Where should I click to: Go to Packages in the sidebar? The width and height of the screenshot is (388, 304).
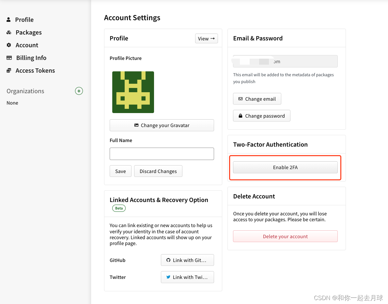(x=29, y=32)
